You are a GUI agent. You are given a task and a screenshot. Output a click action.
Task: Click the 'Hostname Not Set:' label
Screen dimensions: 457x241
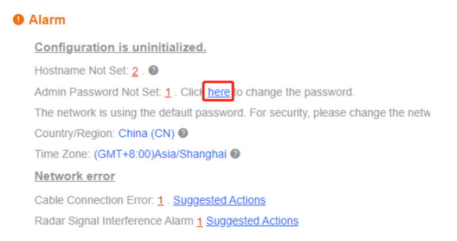coord(82,71)
